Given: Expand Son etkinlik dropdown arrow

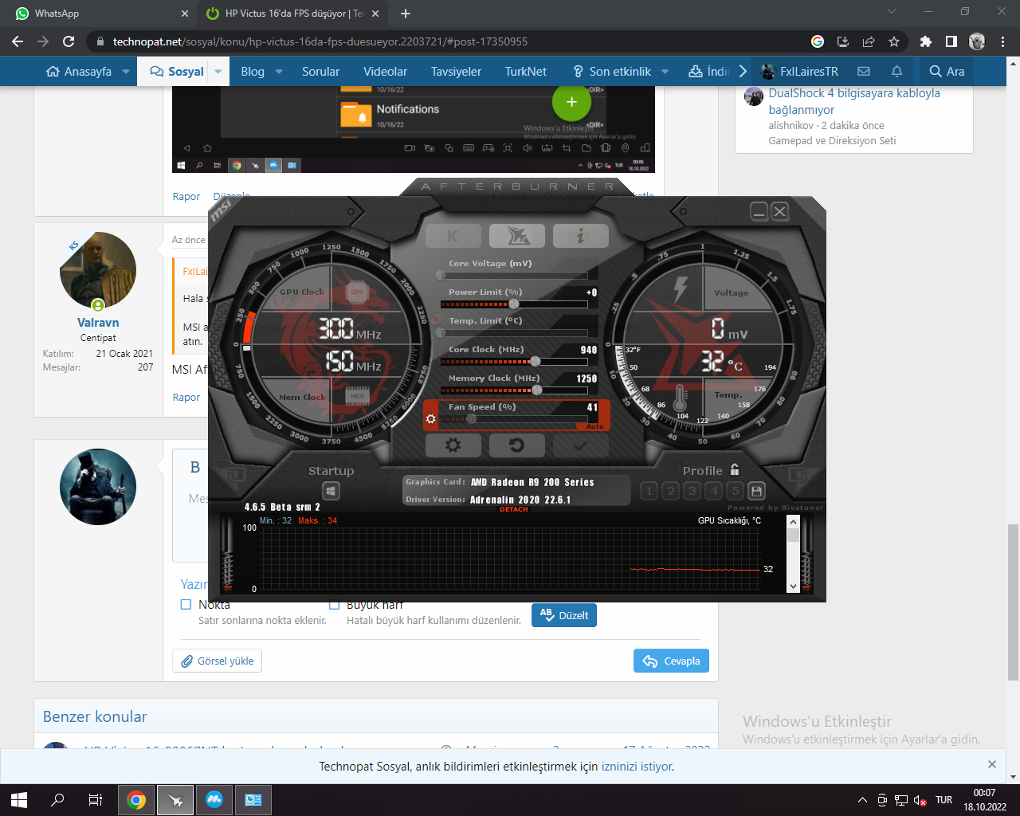Looking at the screenshot, I should 665,72.
